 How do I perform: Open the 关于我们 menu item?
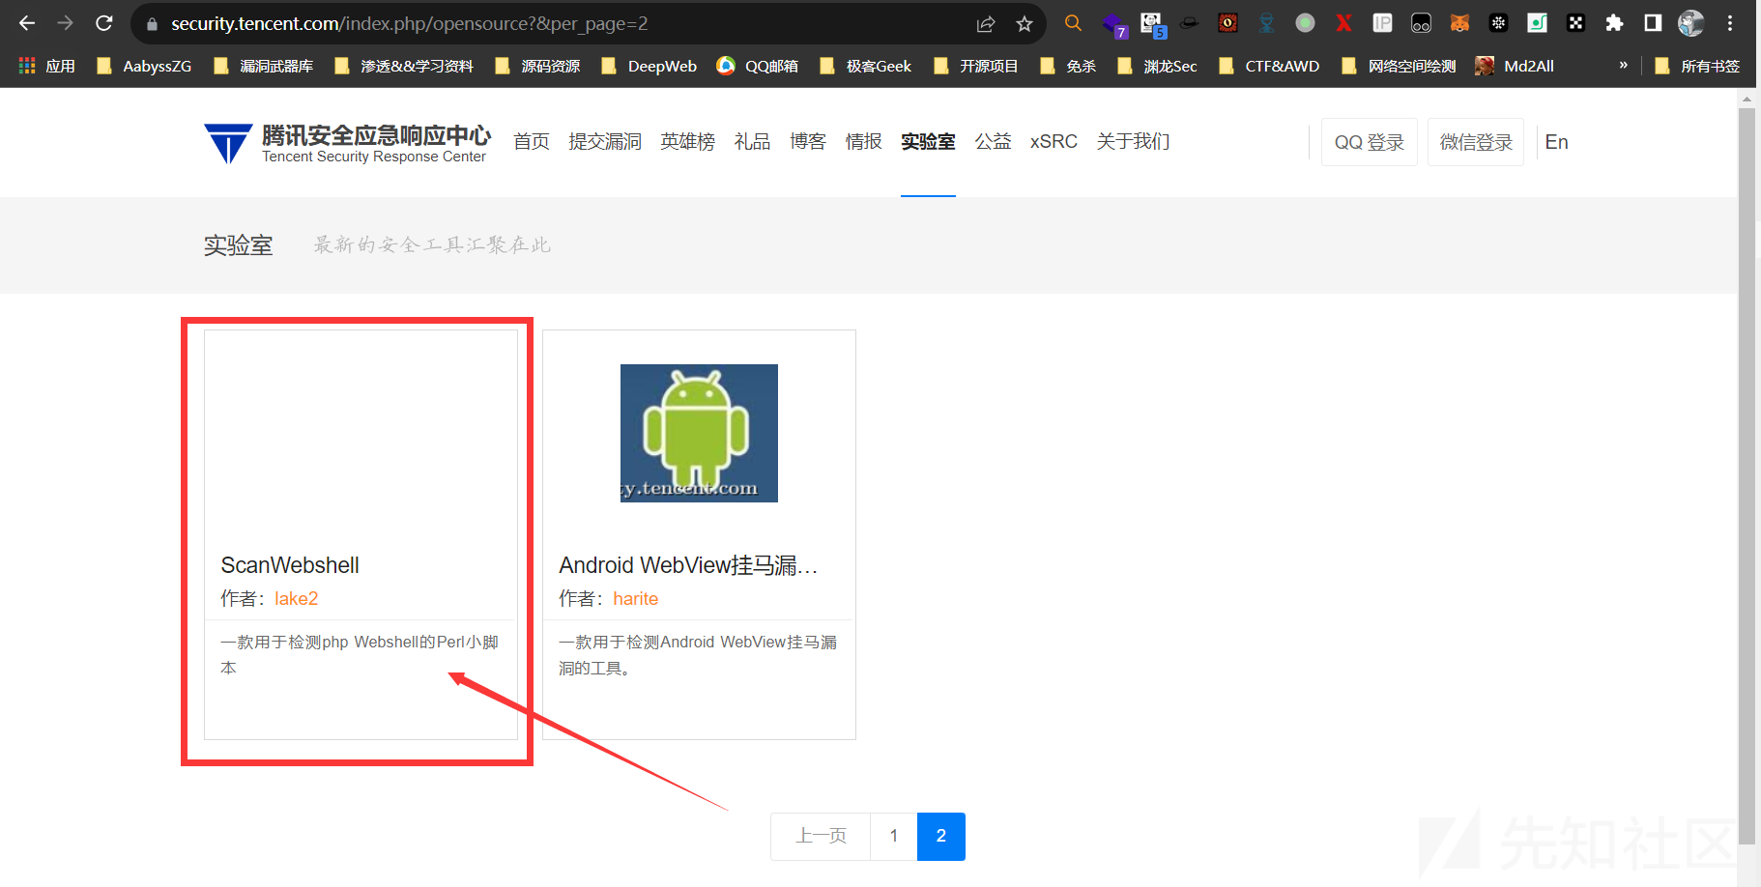pos(1133,142)
